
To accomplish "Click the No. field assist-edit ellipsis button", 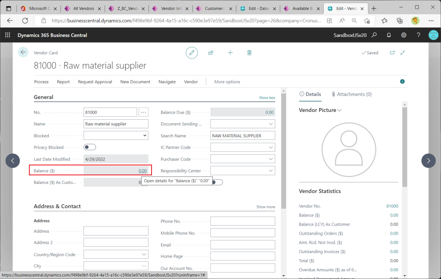I will pos(143,112).
